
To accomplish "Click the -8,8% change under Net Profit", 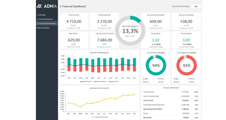I will point(73,44).
